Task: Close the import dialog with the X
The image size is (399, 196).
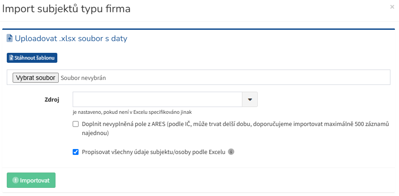Action: [392, 7]
